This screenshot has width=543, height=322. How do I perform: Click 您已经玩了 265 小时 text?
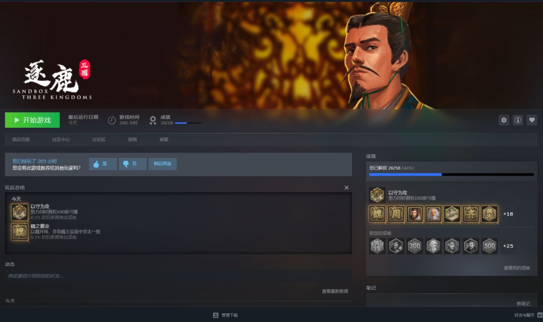(35, 161)
